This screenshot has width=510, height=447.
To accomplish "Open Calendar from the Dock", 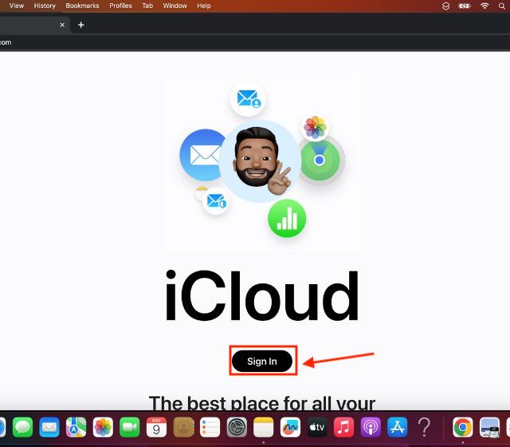I will click(x=156, y=427).
